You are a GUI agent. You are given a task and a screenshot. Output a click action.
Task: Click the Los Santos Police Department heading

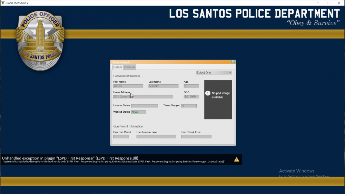(254, 14)
